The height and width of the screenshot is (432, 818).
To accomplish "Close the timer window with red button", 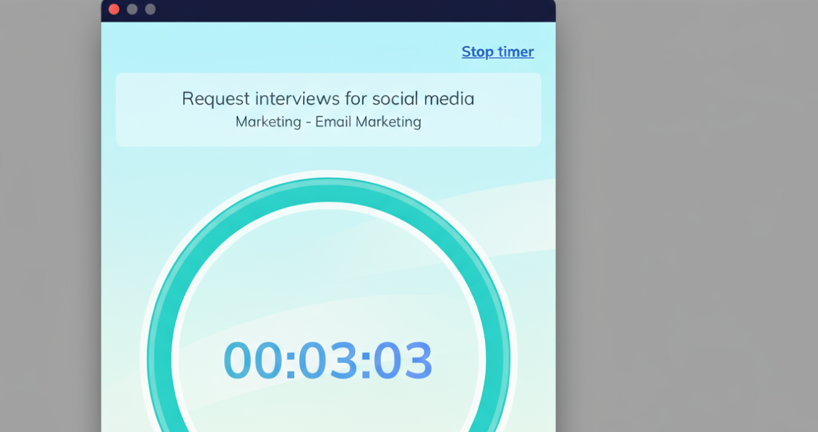I will [114, 9].
